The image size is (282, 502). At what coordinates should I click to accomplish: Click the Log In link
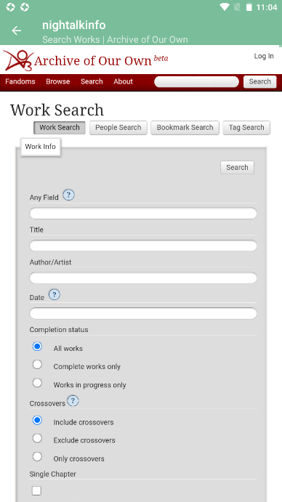(x=264, y=56)
